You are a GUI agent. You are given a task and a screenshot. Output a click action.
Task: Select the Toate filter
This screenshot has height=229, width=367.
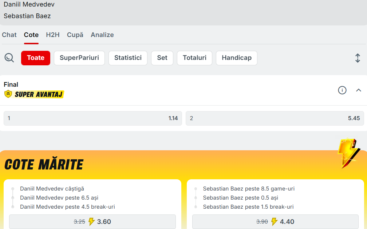click(36, 58)
